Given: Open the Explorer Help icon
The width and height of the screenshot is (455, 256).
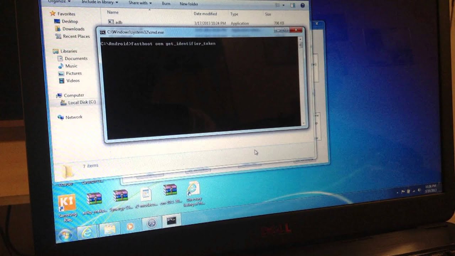Looking at the screenshot, I should click(303, 5).
